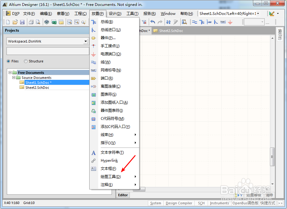Collapse the Source Documents tree node
Viewport: 287px width, 209px height.
point(14,78)
